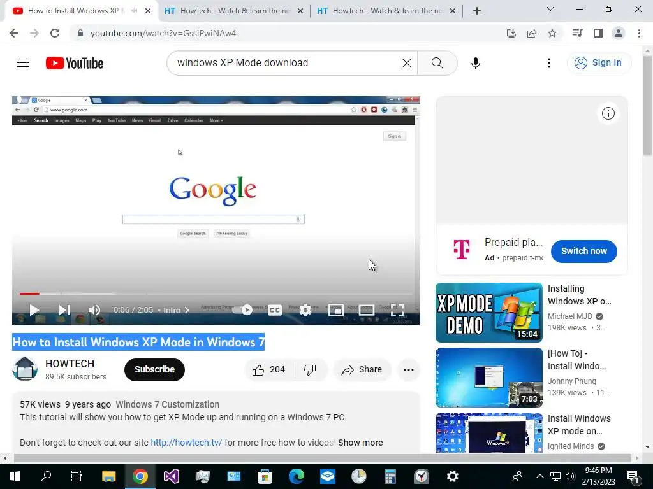Image resolution: width=653 pixels, height=489 pixels.
Task: Toggle closed captions CC
Action: coord(275,310)
